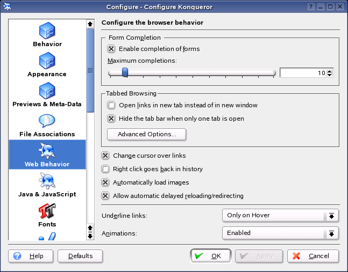Click the sidebar scrollbar up arrow
Image resolution: width=348 pixels, height=272 pixels.
(x=90, y=24)
